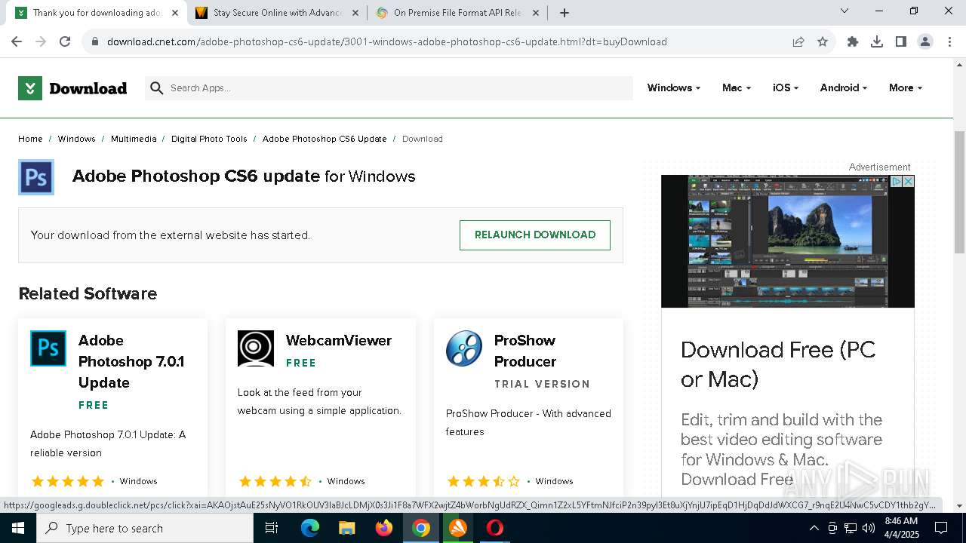Expand the iOS dropdown menu

(786, 88)
